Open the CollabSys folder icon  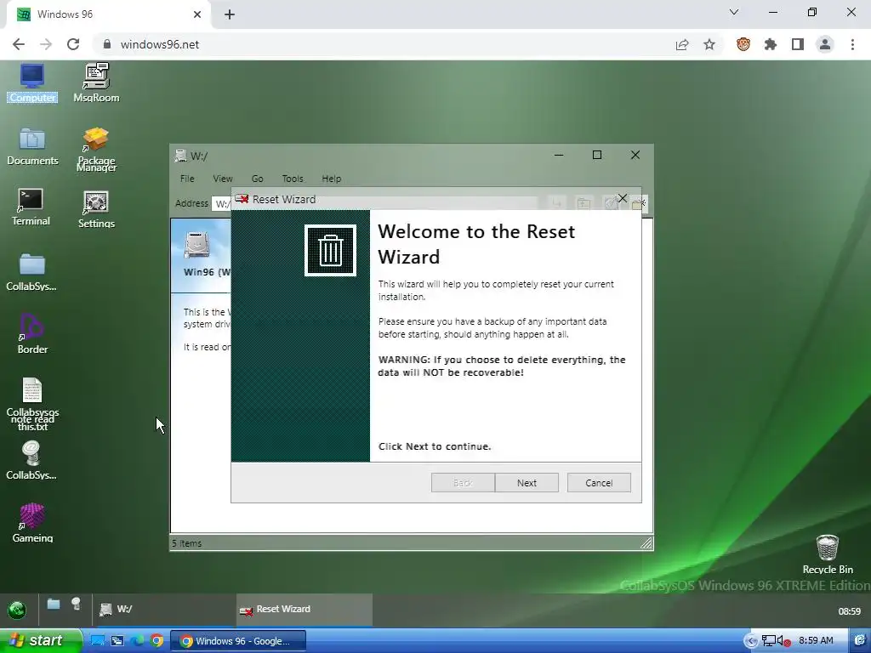[31, 272]
